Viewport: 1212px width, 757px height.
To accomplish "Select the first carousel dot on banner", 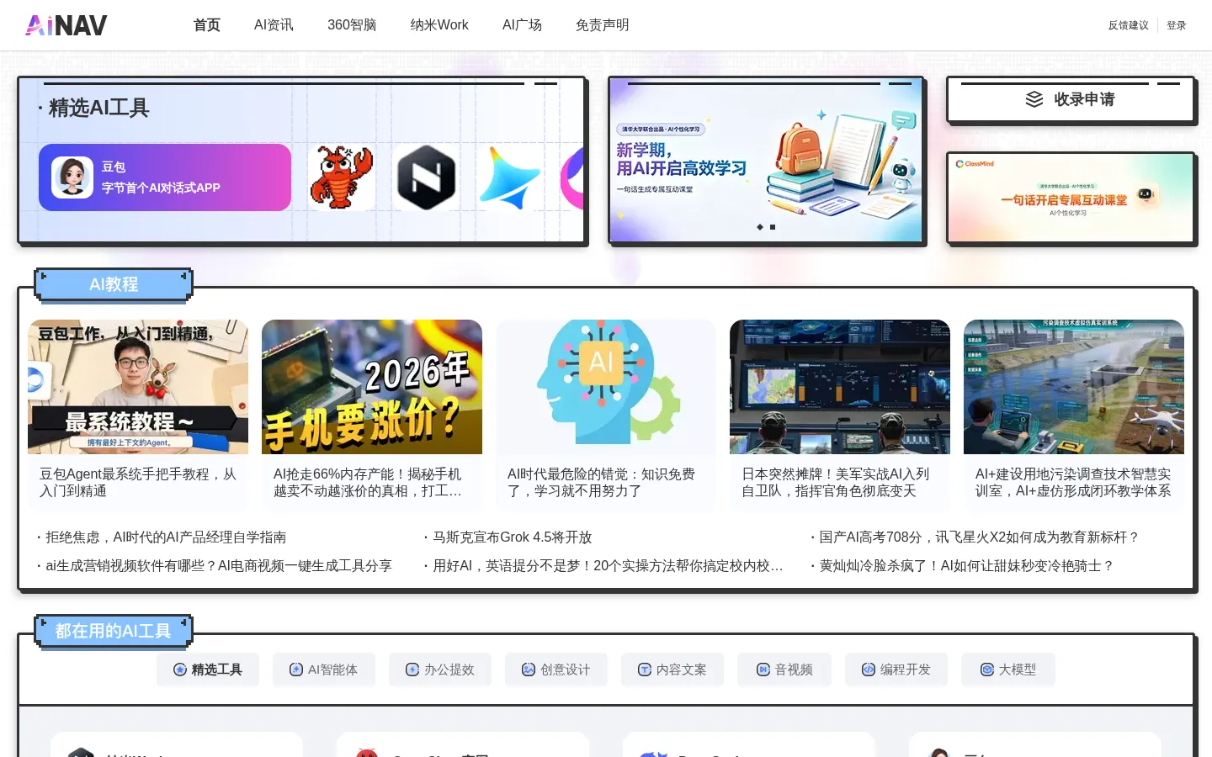I will [x=760, y=227].
